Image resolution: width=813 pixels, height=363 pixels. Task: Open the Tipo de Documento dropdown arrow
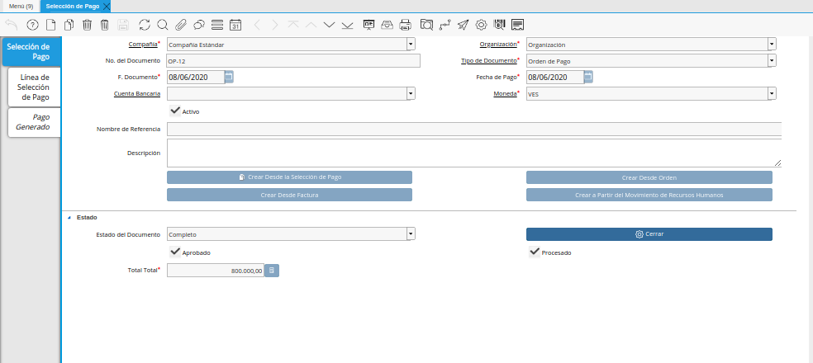772,60
